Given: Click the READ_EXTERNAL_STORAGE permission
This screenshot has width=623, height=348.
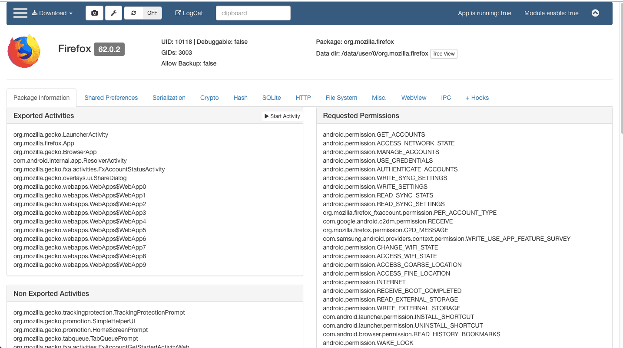Looking at the screenshot, I should [x=391, y=299].
